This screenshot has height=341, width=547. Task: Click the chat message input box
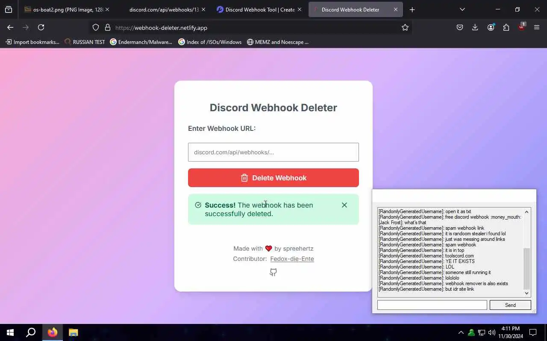click(432, 305)
